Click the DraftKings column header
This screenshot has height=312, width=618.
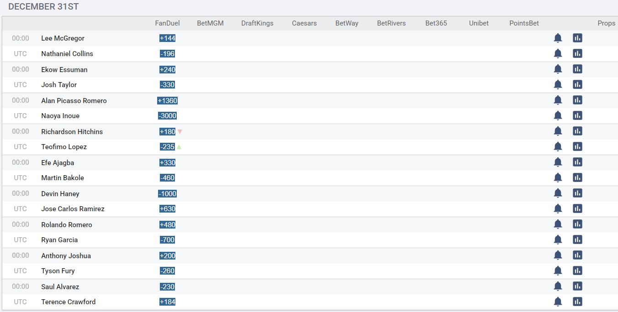point(257,23)
